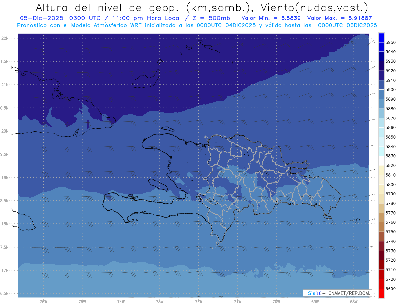Click the '8.5N' latitude label

pyautogui.click(x=5, y=201)
